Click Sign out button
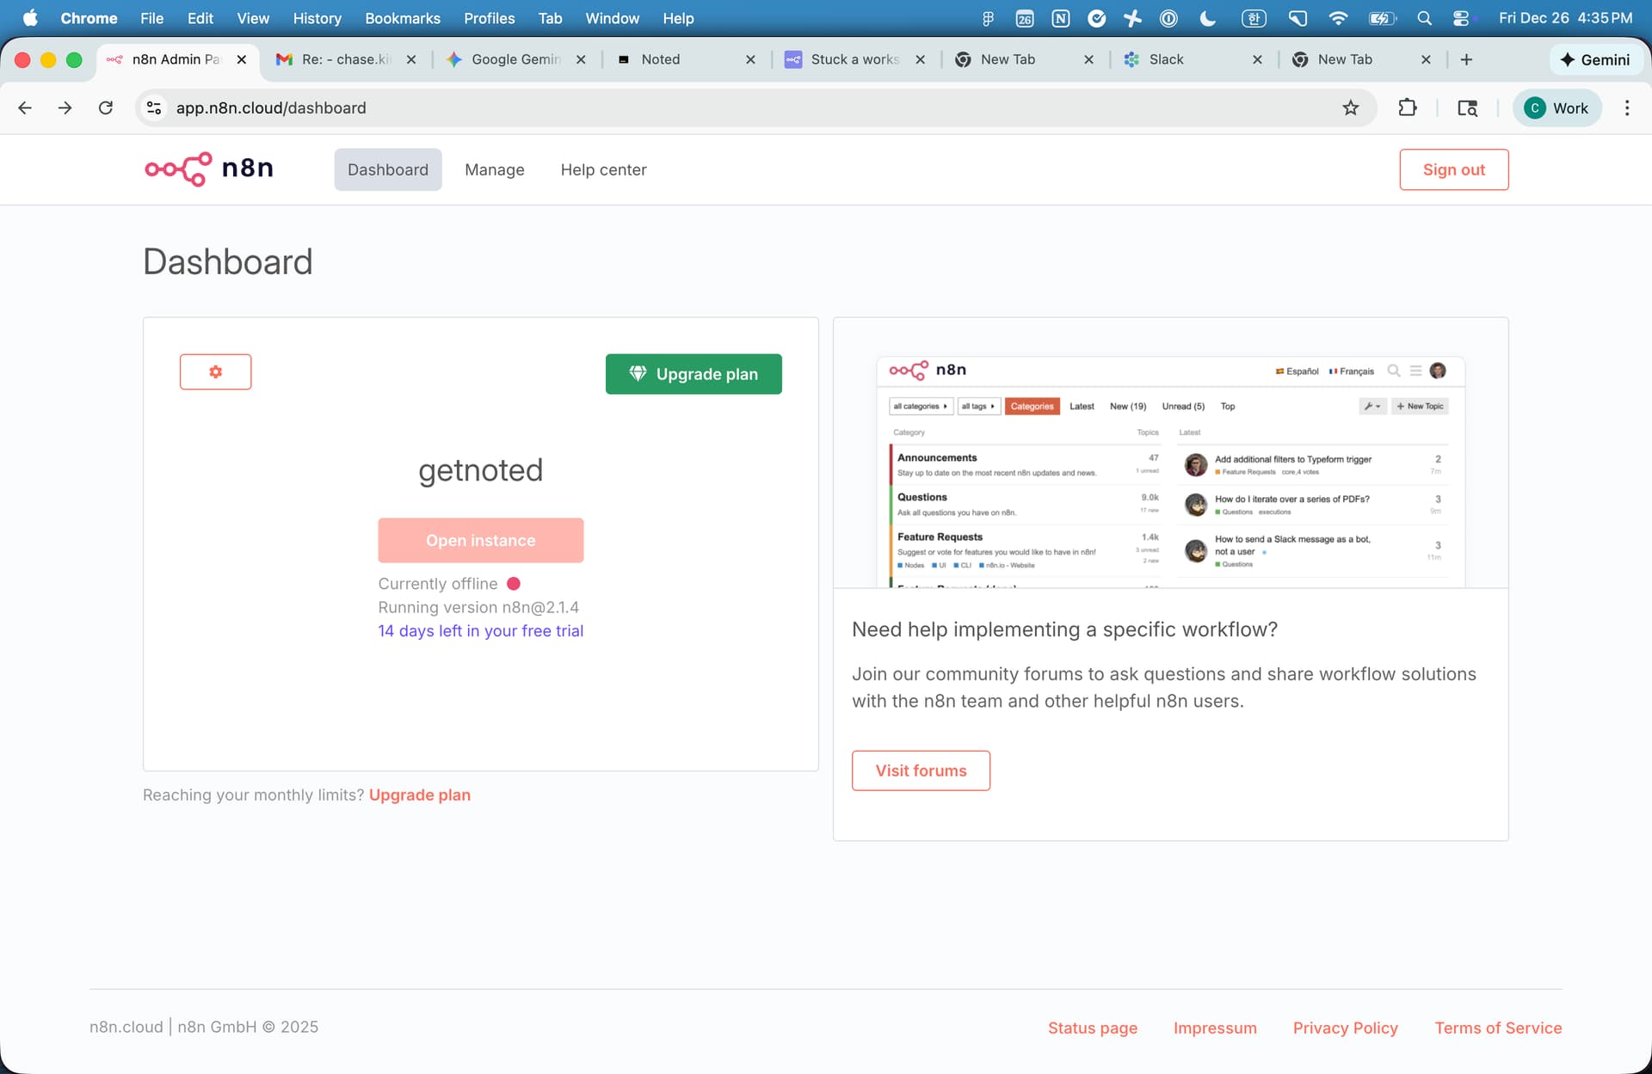This screenshot has width=1652, height=1074. [x=1453, y=169]
